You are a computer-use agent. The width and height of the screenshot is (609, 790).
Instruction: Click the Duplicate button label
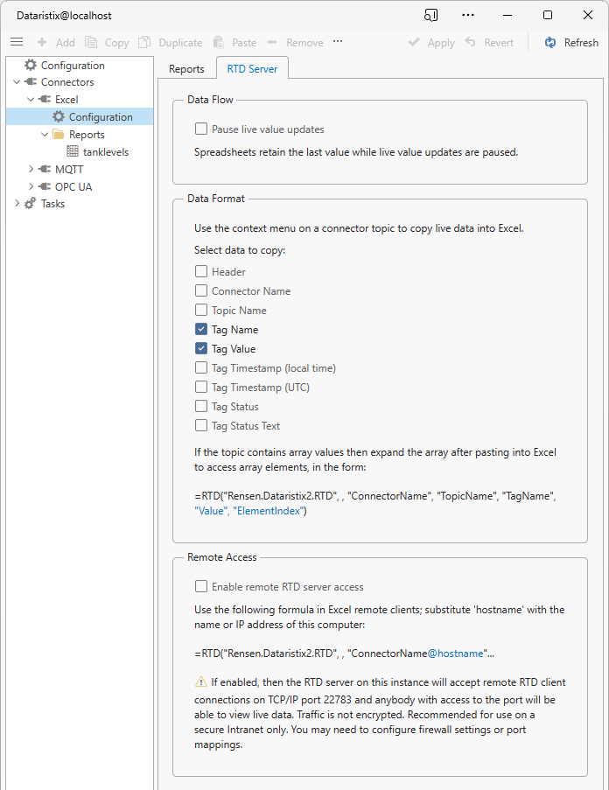tap(180, 43)
